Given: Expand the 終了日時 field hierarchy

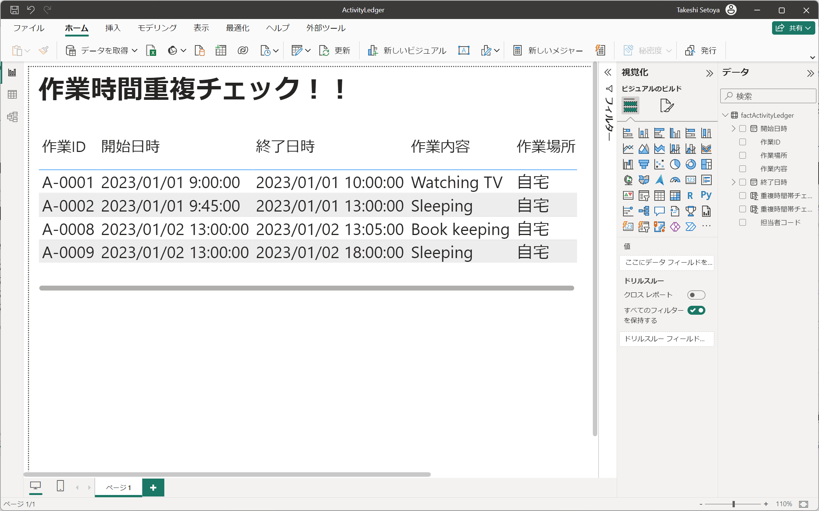Looking at the screenshot, I should pyautogui.click(x=733, y=182).
